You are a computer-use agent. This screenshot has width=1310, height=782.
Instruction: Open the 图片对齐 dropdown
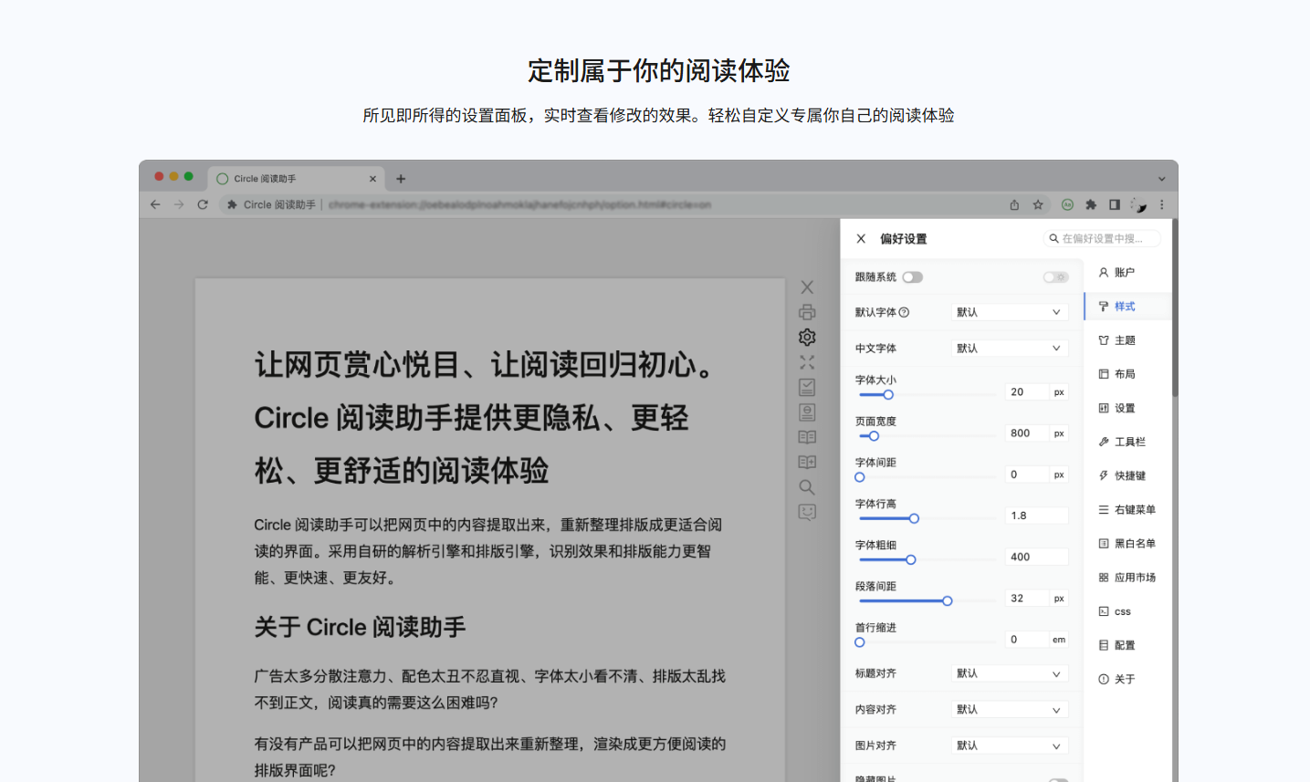(1010, 746)
